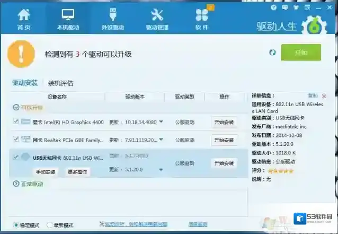Open the 外设驱动 USB icon
This screenshot has height=234, width=338.
[112, 18]
